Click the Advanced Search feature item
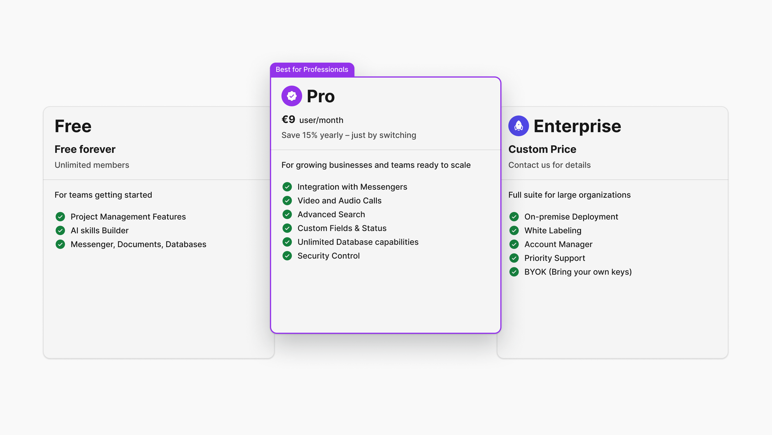This screenshot has width=772, height=435. [x=331, y=214]
